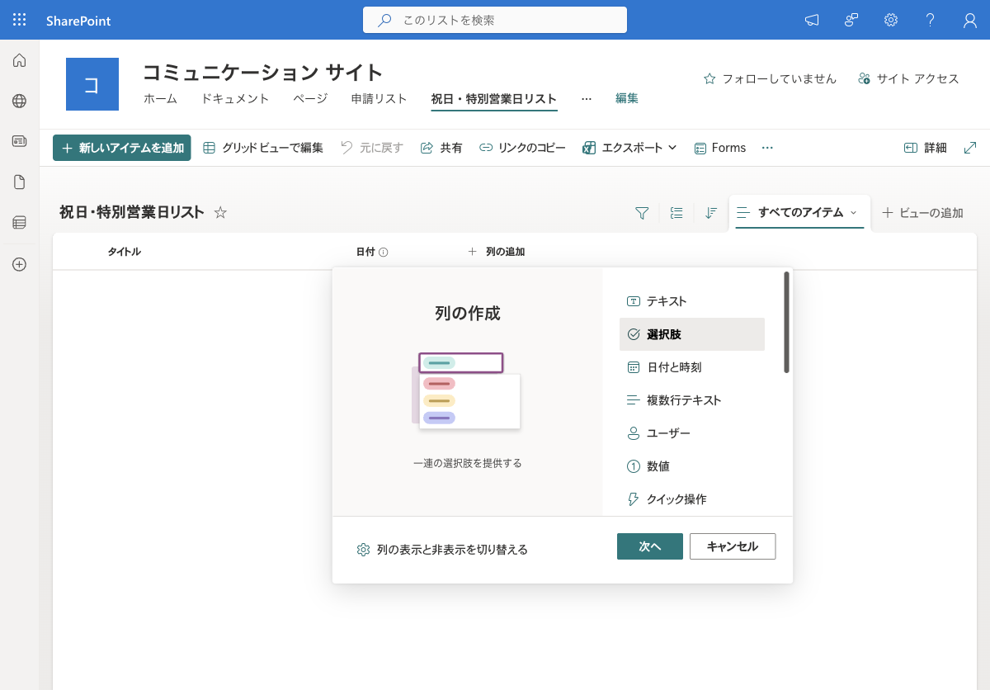Click the sort icon beside filter
The height and width of the screenshot is (690, 990).
(711, 213)
